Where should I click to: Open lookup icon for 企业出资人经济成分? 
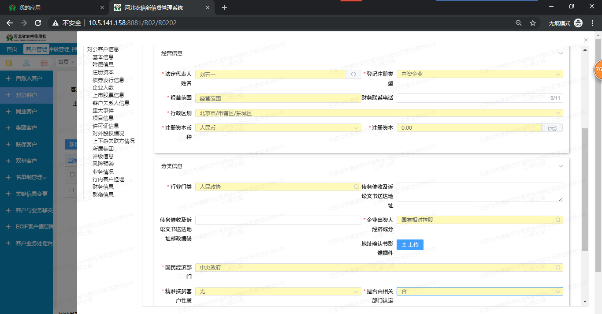[x=558, y=220]
